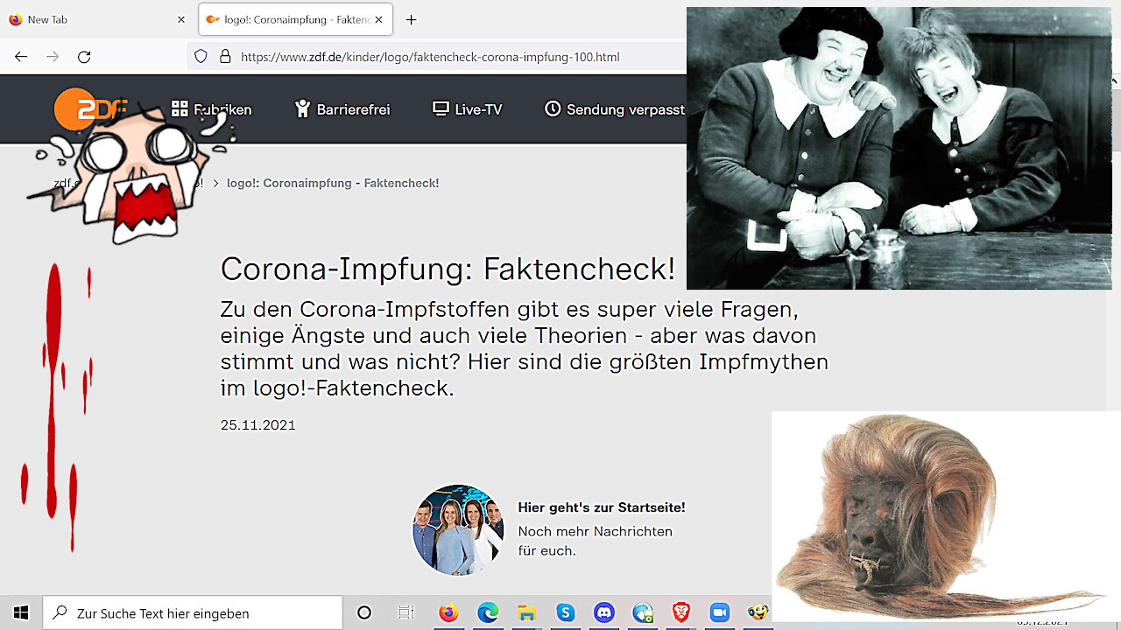Click the tracking protection shield icon

click(201, 57)
